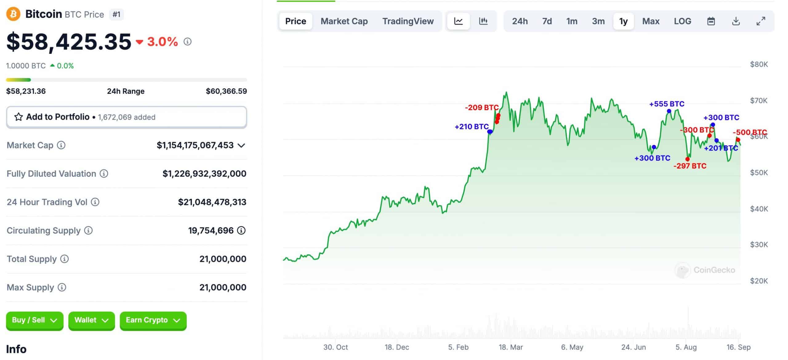The width and height of the screenshot is (788, 360).
Task: Toggle the Add to Portfolio star
Action: 19,117
